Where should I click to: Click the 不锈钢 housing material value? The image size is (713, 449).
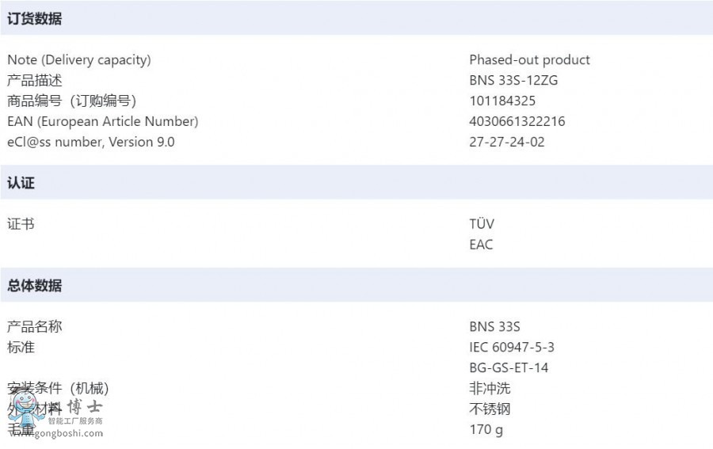tap(490, 409)
